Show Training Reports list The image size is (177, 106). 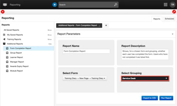point(50,39)
